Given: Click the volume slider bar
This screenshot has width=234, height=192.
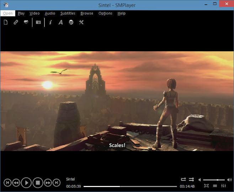Looking at the screenshot, I should [214, 180].
